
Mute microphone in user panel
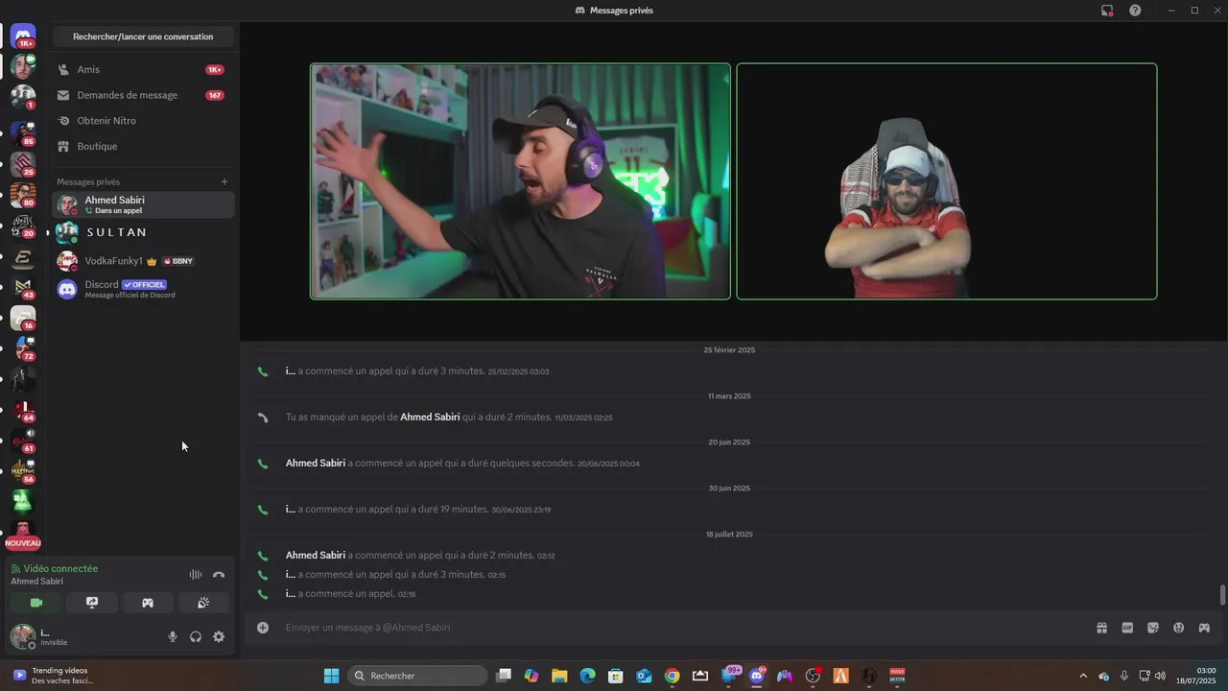click(x=173, y=636)
